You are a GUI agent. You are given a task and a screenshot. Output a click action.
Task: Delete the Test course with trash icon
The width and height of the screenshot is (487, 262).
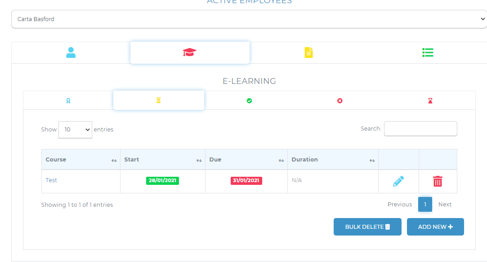[x=438, y=181]
